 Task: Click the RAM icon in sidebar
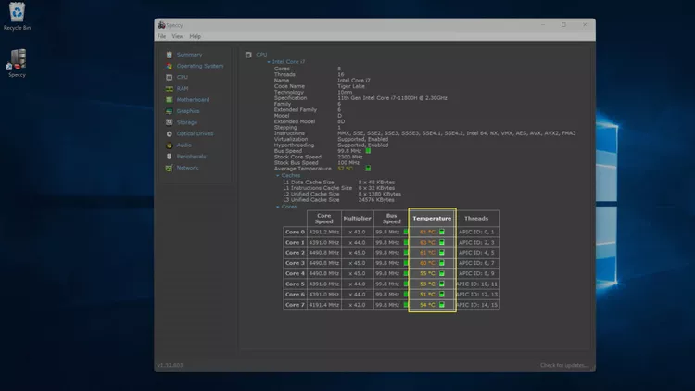tap(169, 89)
